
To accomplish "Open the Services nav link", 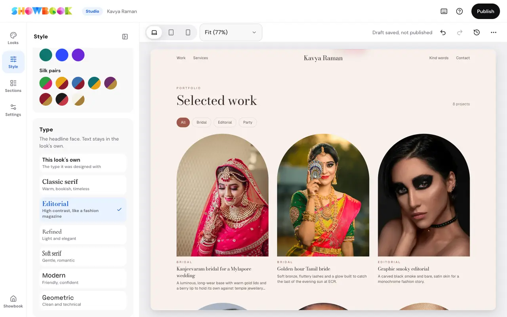I will (x=200, y=58).
